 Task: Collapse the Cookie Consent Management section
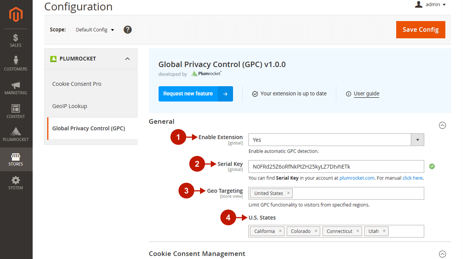(442, 254)
